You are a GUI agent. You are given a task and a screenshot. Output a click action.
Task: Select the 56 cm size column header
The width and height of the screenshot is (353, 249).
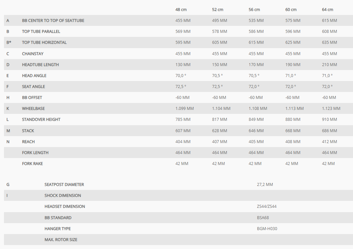click(254, 10)
